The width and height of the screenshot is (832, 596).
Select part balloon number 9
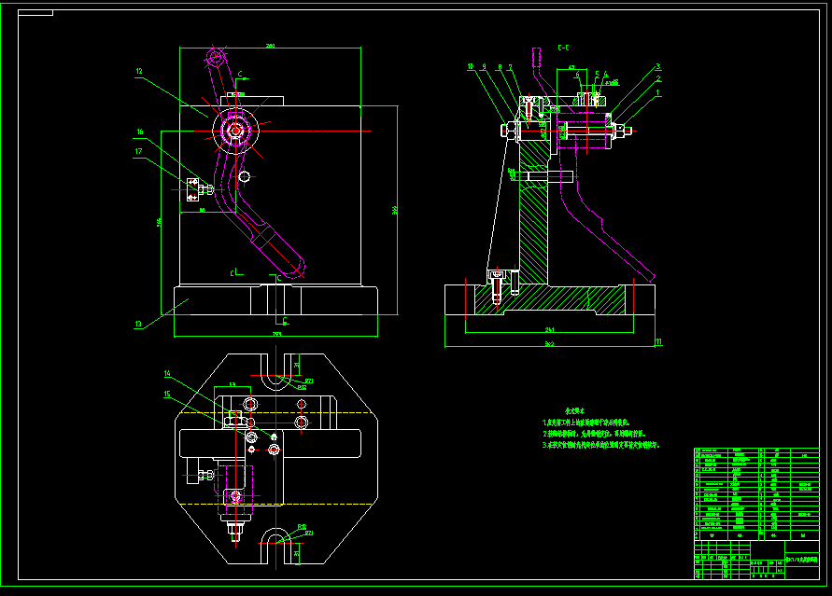click(x=484, y=67)
